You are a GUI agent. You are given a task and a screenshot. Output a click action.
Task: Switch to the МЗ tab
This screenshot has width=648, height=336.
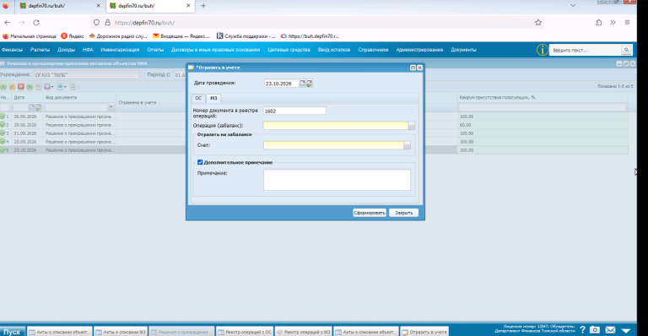click(x=213, y=98)
